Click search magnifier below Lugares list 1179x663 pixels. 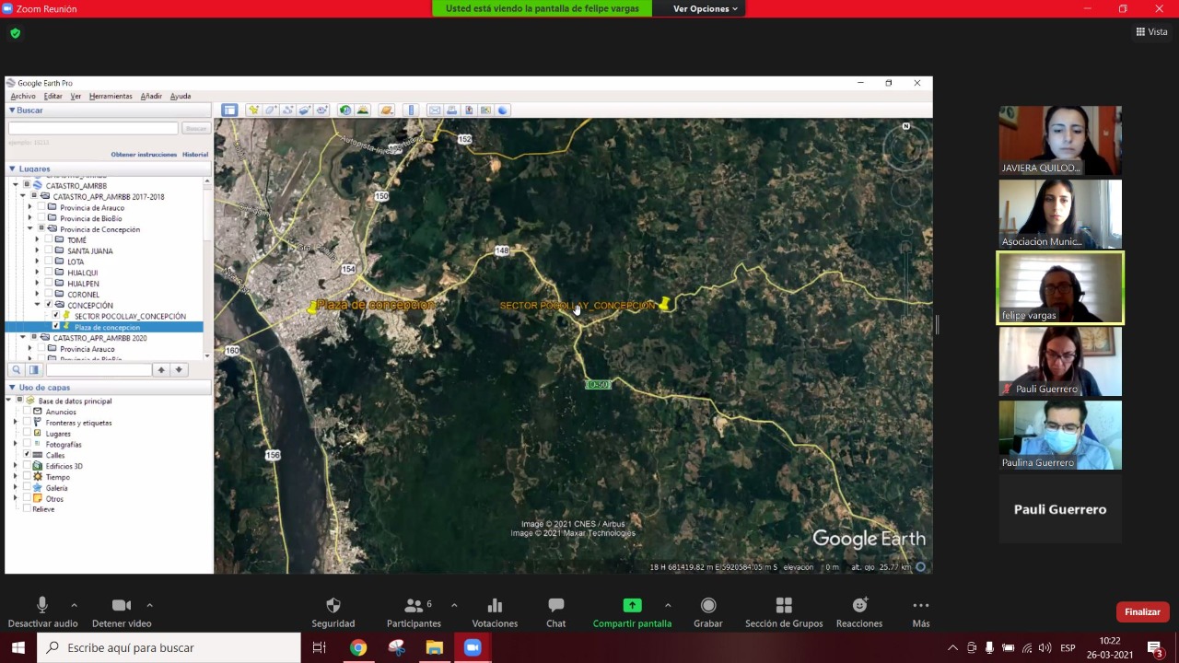17,370
